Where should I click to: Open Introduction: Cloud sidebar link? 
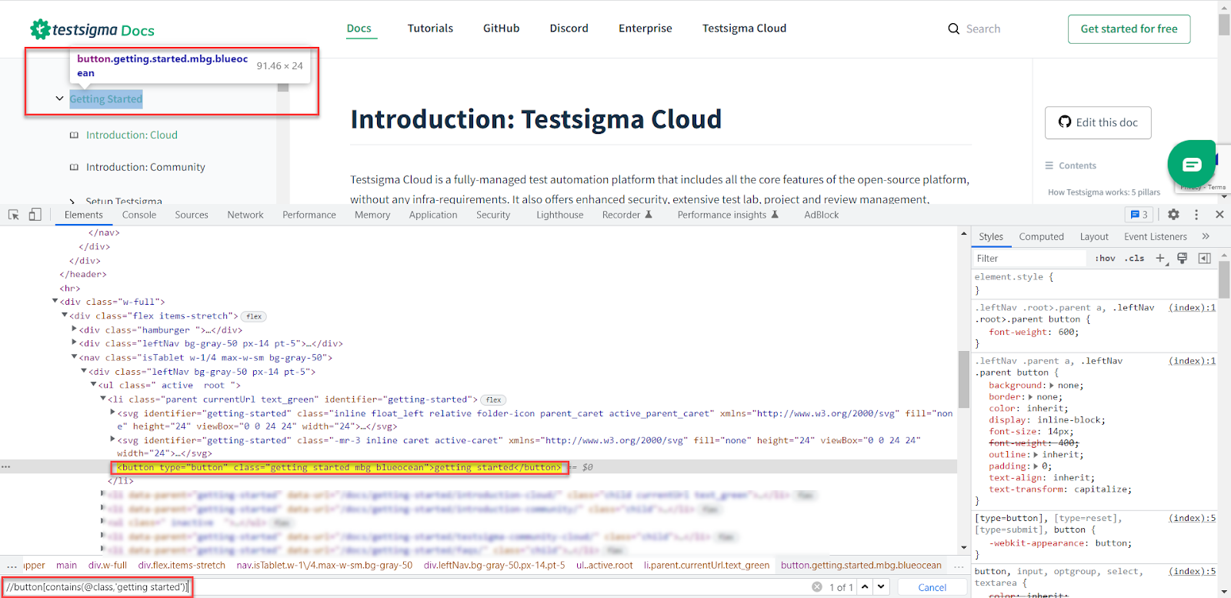pos(132,135)
